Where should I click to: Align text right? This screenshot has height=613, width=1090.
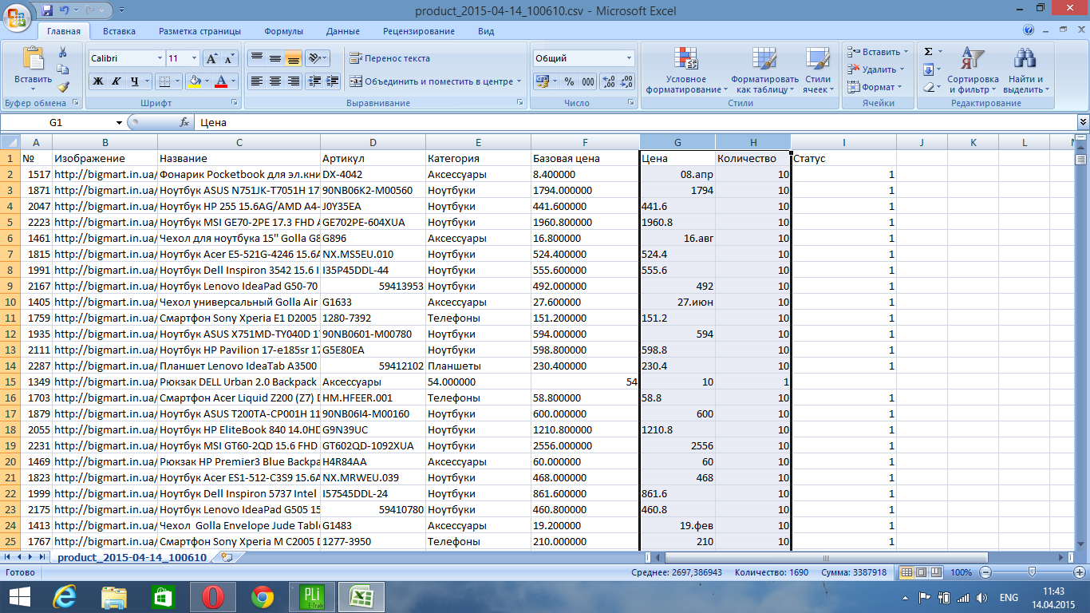[x=293, y=81]
